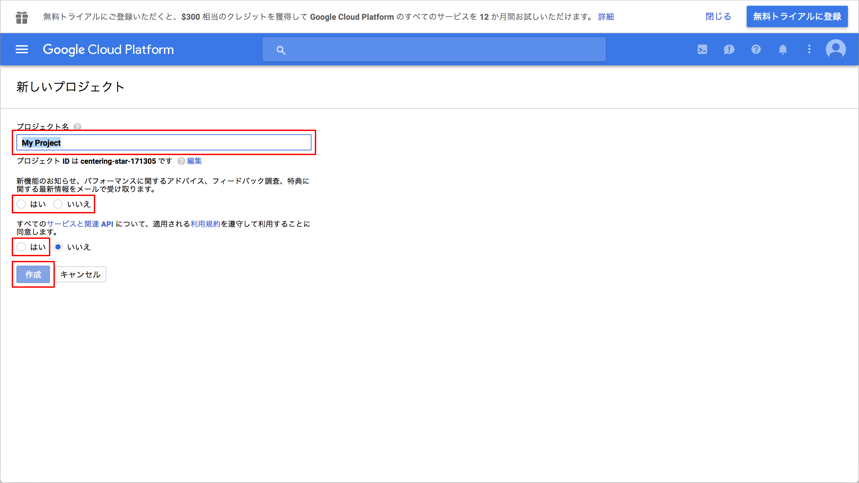Click the notifications bell icon
The width and height of the screenshot is (859, 483).
[782, 50]
